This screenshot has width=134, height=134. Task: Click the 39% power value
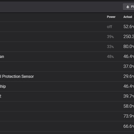pos(110,37)
